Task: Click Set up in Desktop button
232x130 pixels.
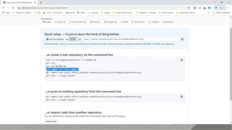Action: coord(55,39)
